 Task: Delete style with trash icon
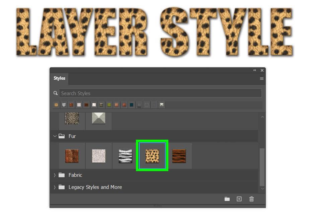[251, 199]
